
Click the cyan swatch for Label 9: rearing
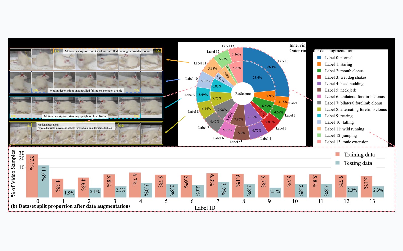pyautogui.click(x=319, y=116)
